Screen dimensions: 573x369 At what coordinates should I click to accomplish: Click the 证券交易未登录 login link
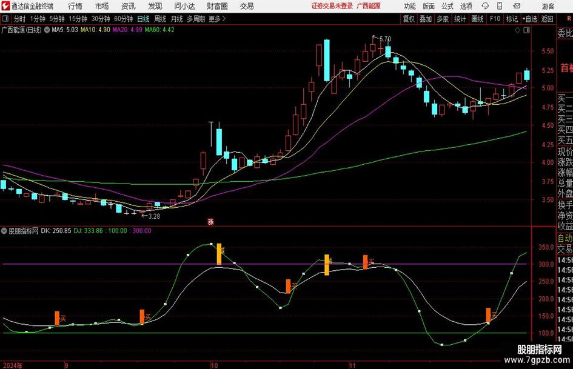point(332,6)
